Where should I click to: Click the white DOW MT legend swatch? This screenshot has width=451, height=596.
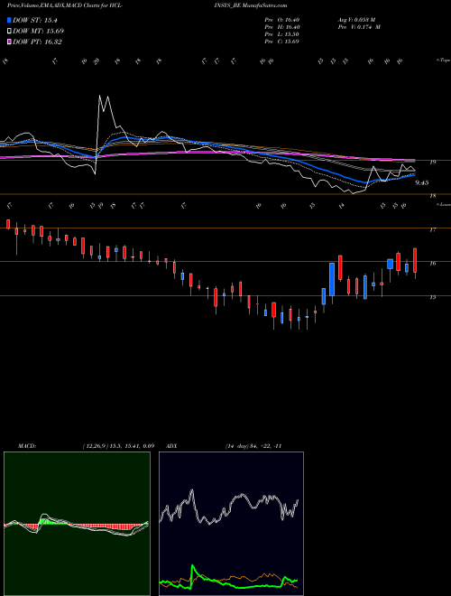tap(10, 32)
